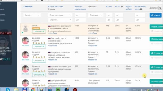The width and height of the screenshot is (163, 91).
Task: Click clickability 'от' input field
Action: [140, 15]
